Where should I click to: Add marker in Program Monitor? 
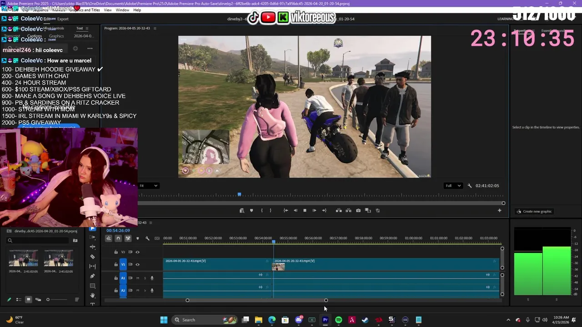[251, 210]
